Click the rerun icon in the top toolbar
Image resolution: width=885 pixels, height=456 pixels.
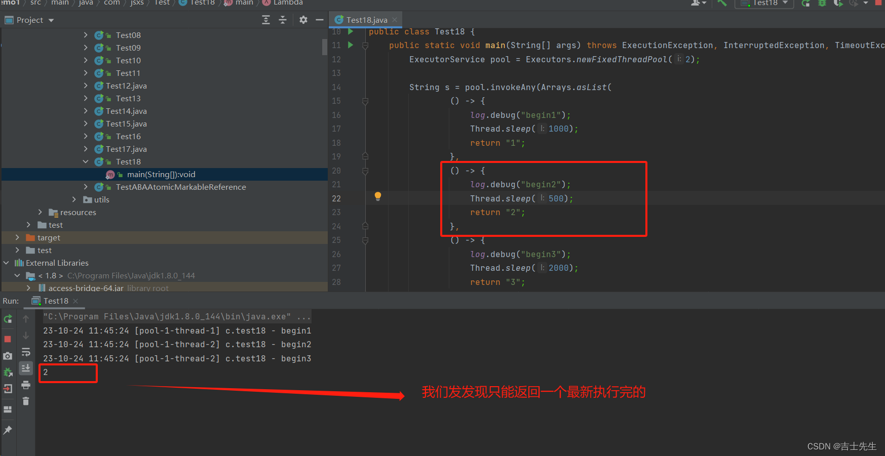coord(805,3)
